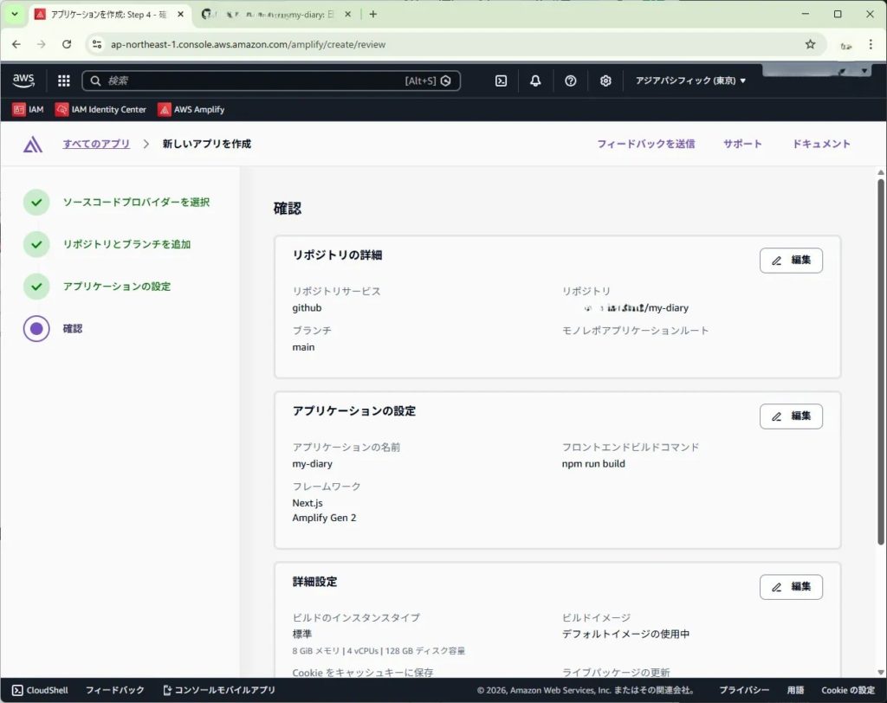This screenshot has height=703, width=887.
Task: Select the アプリケーションの設定 step
Action: [x=116, y=287]
